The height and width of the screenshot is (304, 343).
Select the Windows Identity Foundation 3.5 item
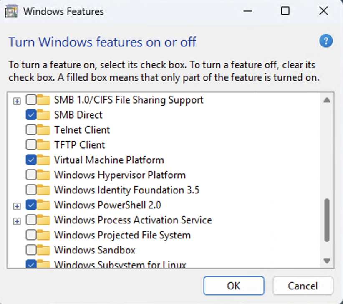126,190
